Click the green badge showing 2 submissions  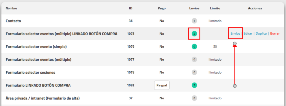194,34
